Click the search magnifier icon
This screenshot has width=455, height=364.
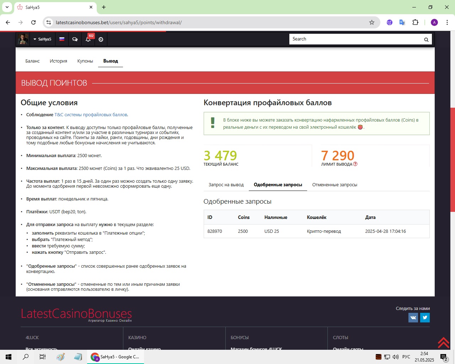[426, 39]
